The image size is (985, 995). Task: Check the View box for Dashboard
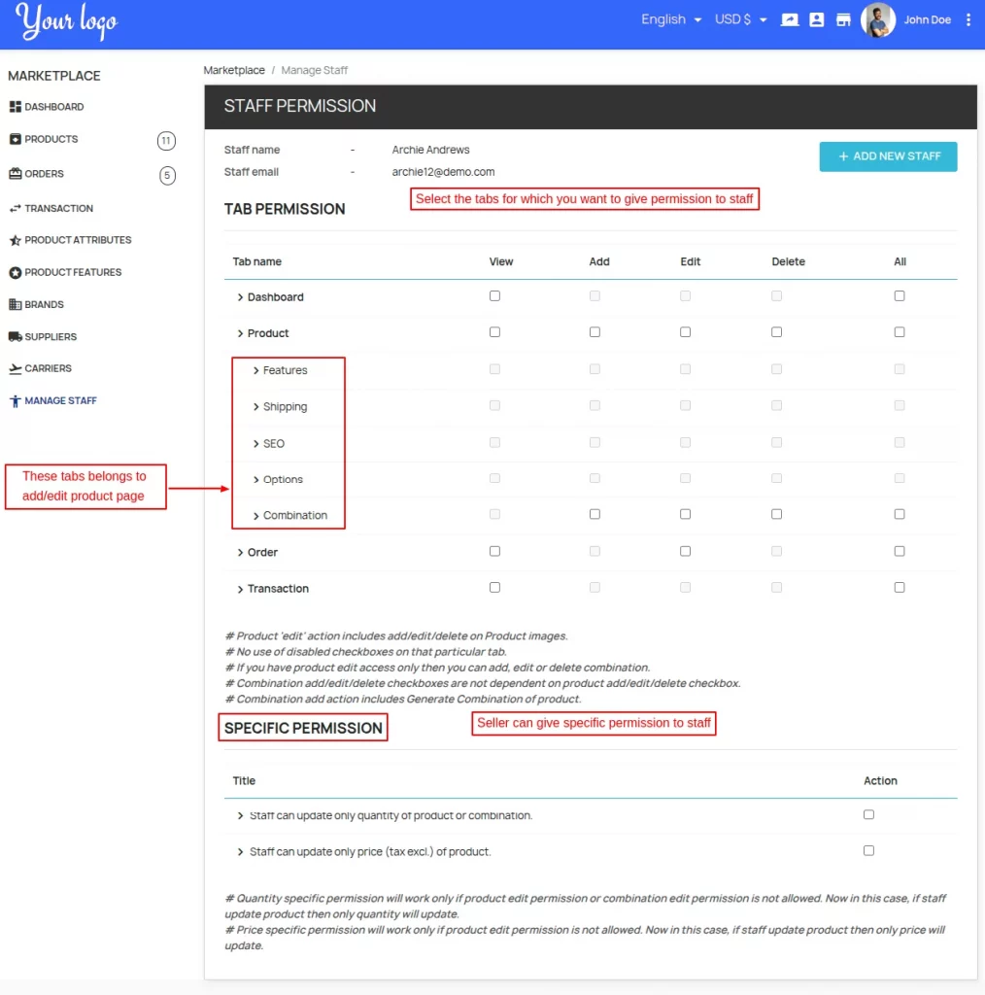click(494, 295)
